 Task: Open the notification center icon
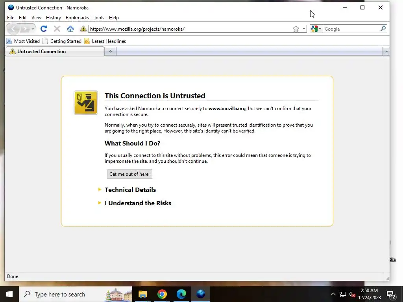click(x=391, y=295)
